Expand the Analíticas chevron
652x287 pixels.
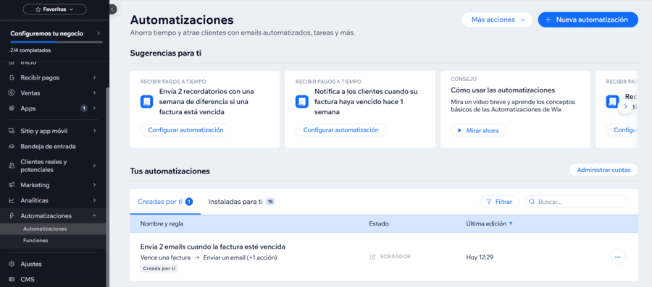pos(95,200)
